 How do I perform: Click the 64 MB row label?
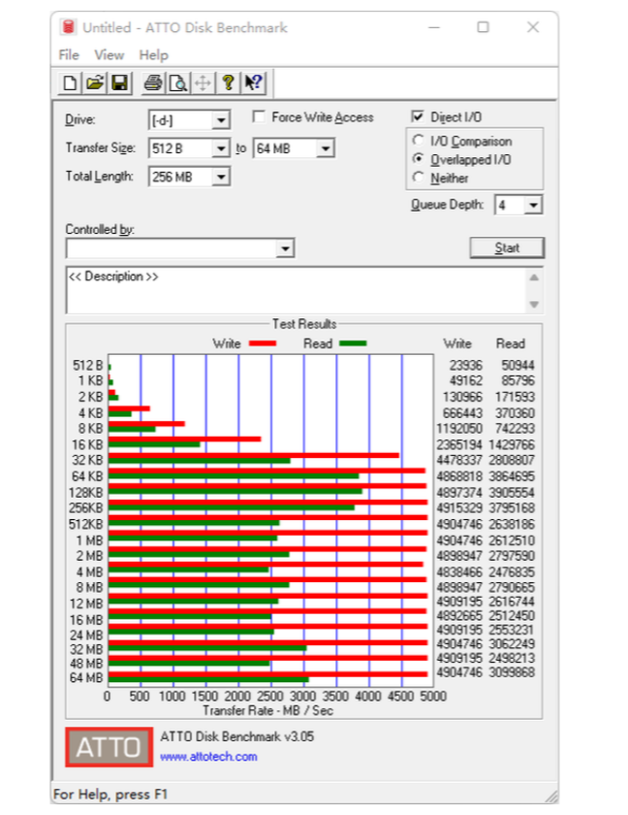pyautogui.click(x=86, y=678)
